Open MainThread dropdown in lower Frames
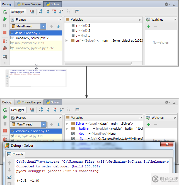Viewport: 179px width, 185px height. (44, 124)
